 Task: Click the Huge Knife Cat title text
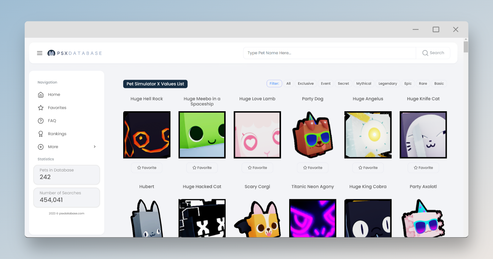[x=423, y=99]
